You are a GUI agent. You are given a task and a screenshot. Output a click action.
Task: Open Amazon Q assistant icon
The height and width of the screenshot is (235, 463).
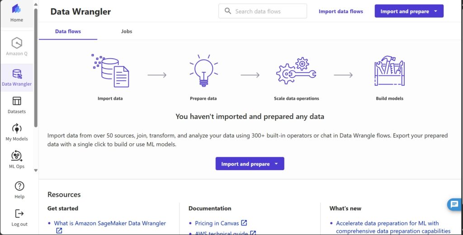coord(17,43)
